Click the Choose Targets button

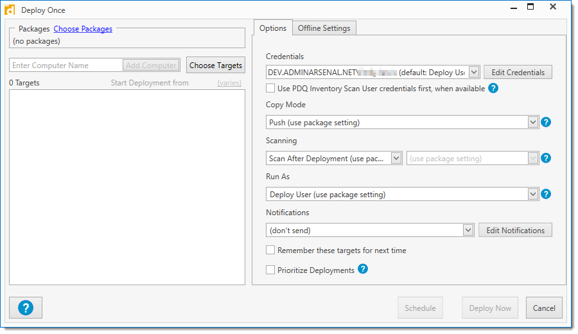[x=216, y=65]
